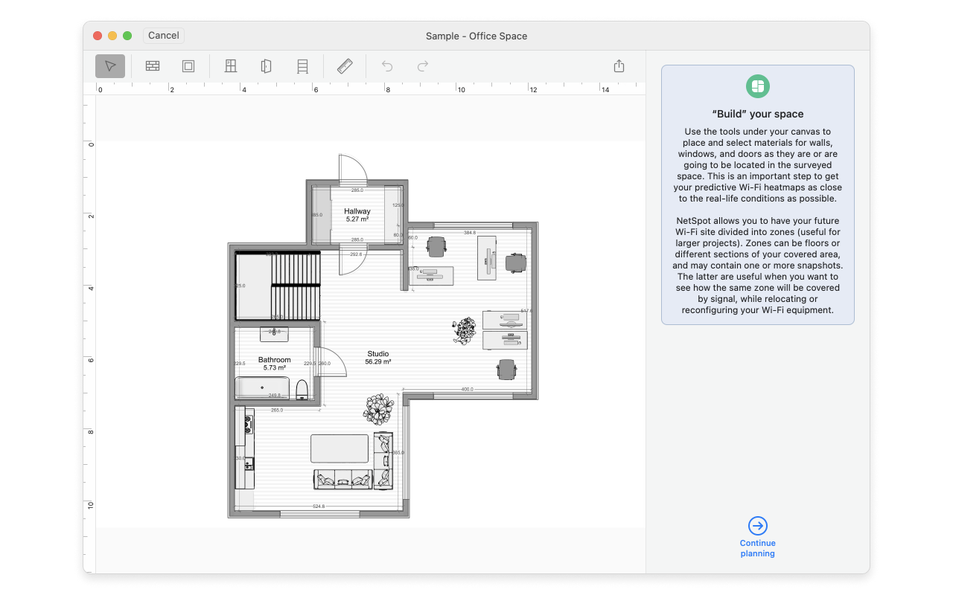Select the staircase in the floor plan
Screen dimensions: 953x595
coord(294,285)
